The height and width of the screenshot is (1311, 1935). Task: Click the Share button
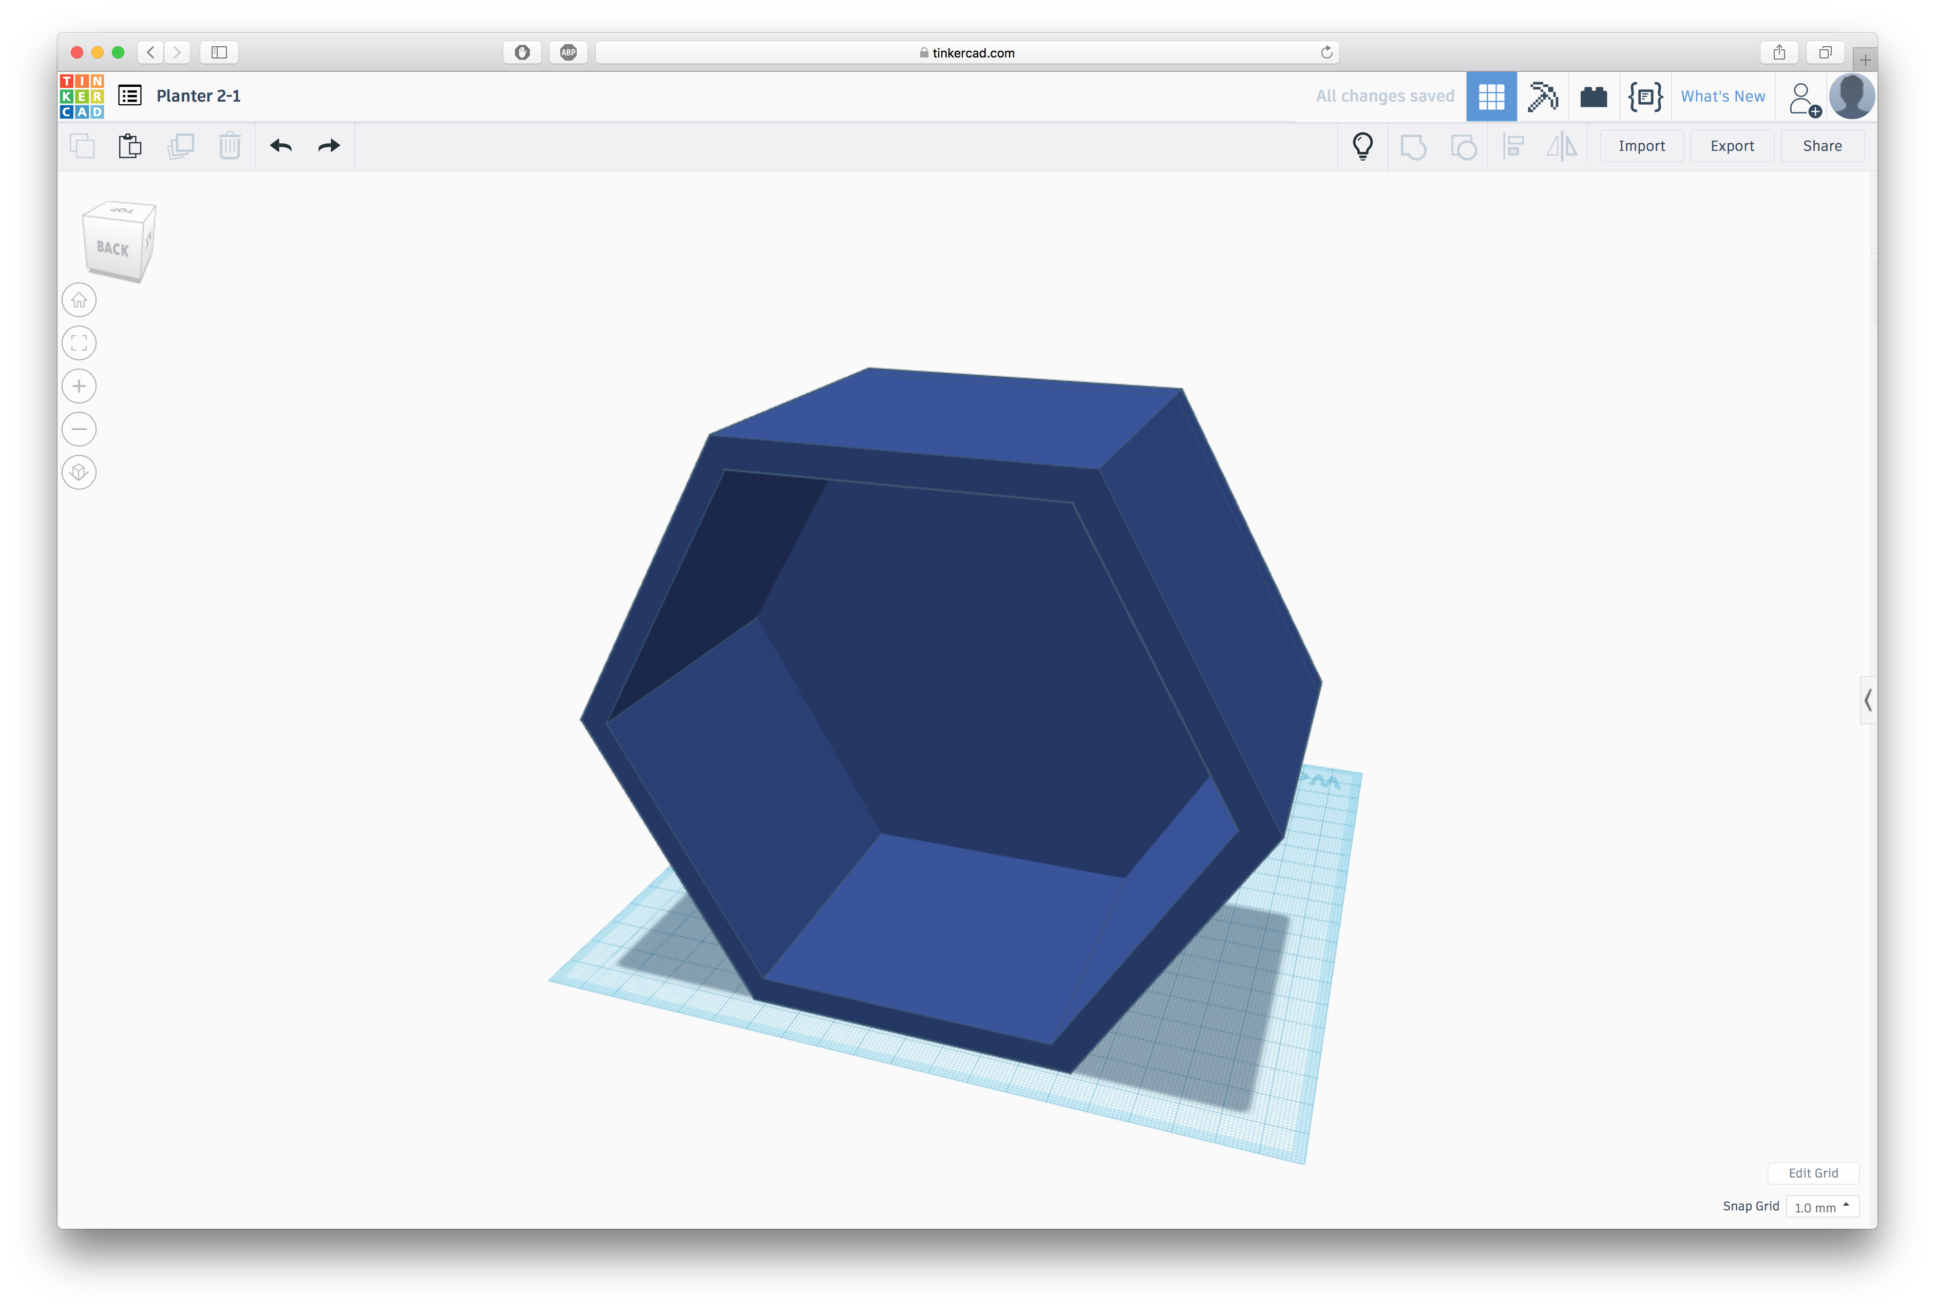click(x=1822, y=146)
